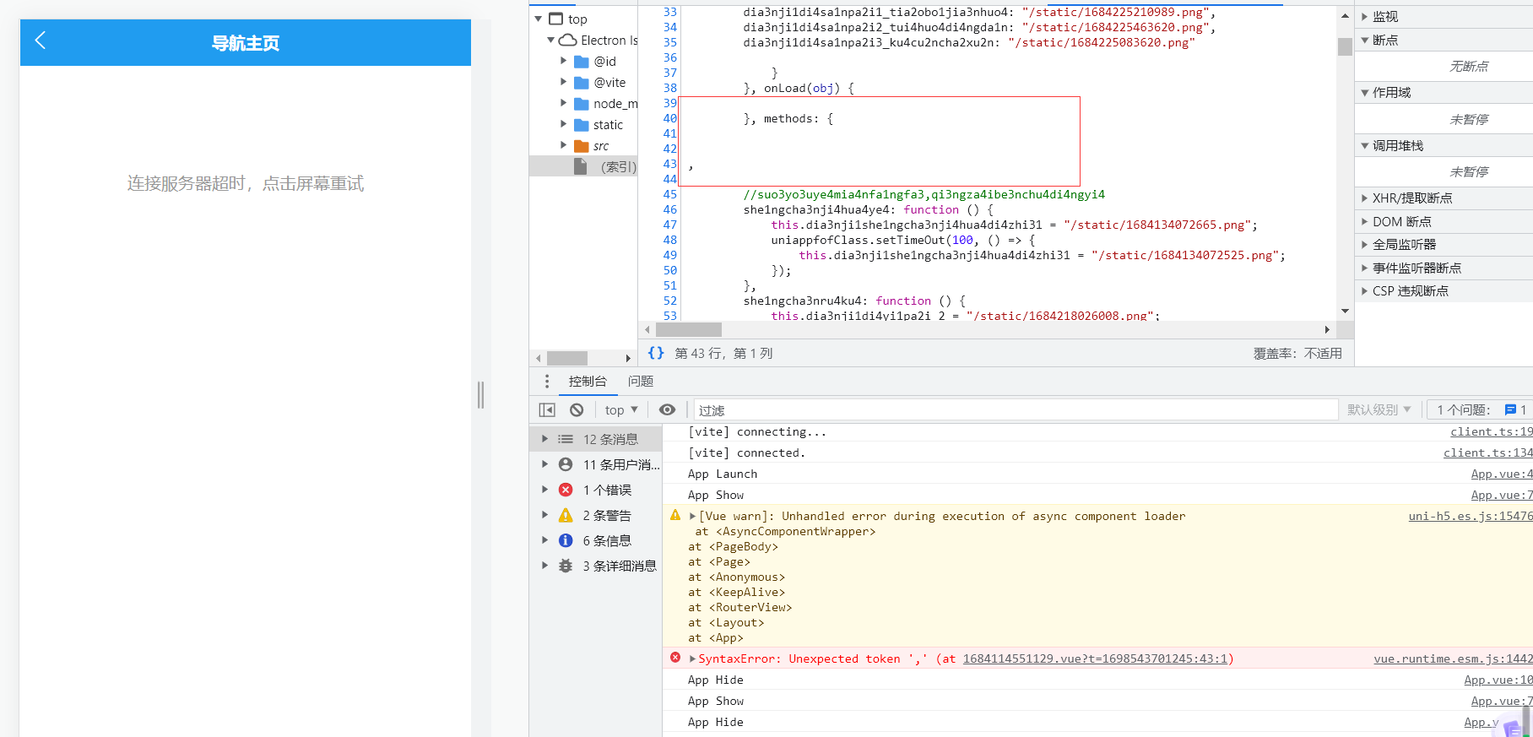The width and height of the screenshot is (1533, 737).
Task: Expand the node_m folder in tree
Action: [564, 103]
